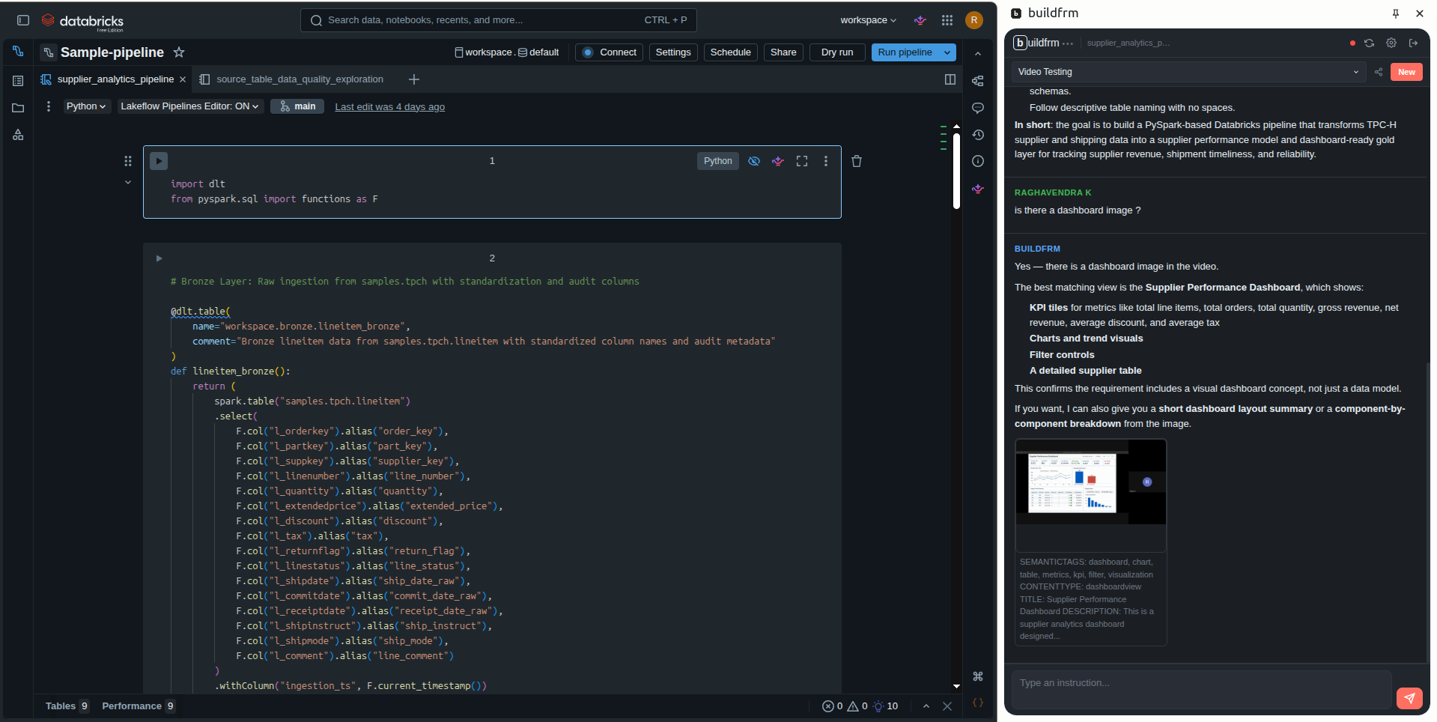Open the apps grid launcher
The width and height of the screenshot is (1437, 722).
[947, 20]
